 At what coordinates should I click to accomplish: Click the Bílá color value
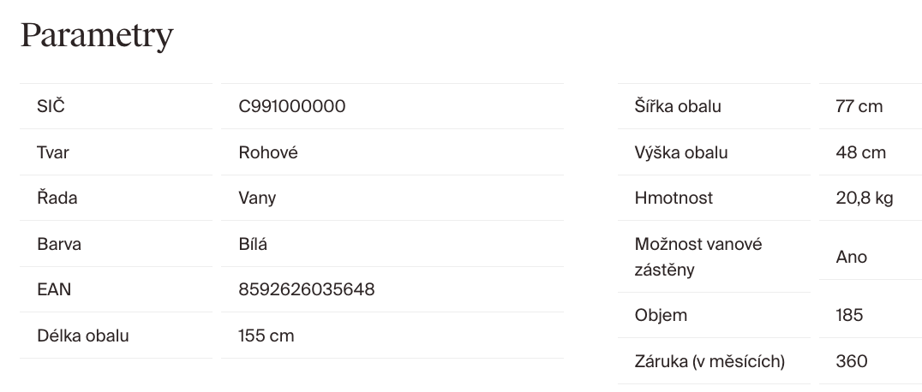(253, 244)
